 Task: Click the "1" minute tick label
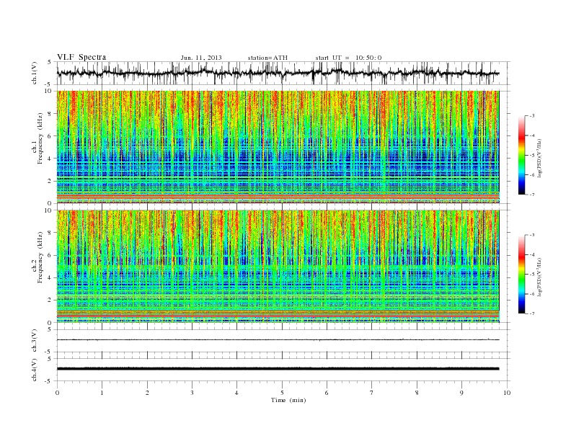click(x=102, y=393)
